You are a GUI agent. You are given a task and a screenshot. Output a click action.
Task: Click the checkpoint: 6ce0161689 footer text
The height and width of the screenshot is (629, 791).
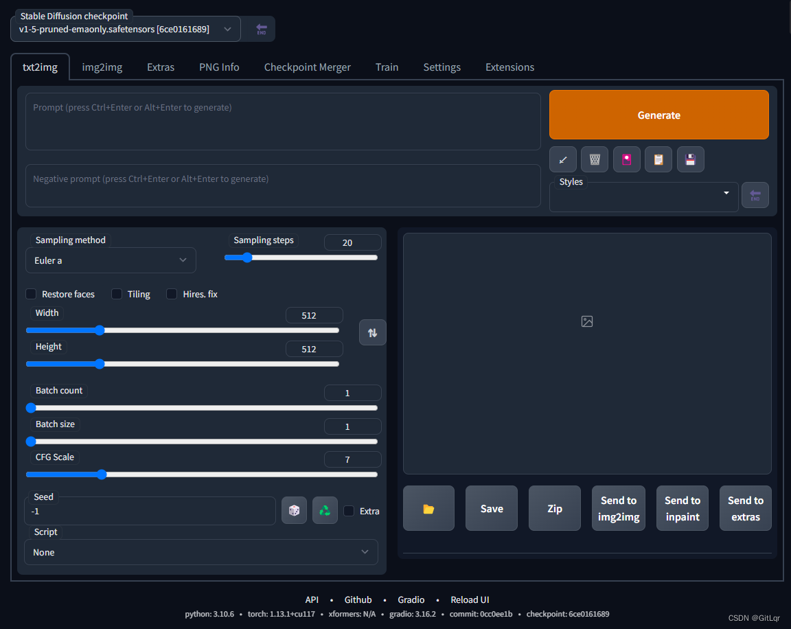(x=568, y=614)
